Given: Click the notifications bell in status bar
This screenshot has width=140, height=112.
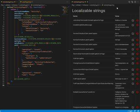Looking at the screenshot, I should [138, 111].
